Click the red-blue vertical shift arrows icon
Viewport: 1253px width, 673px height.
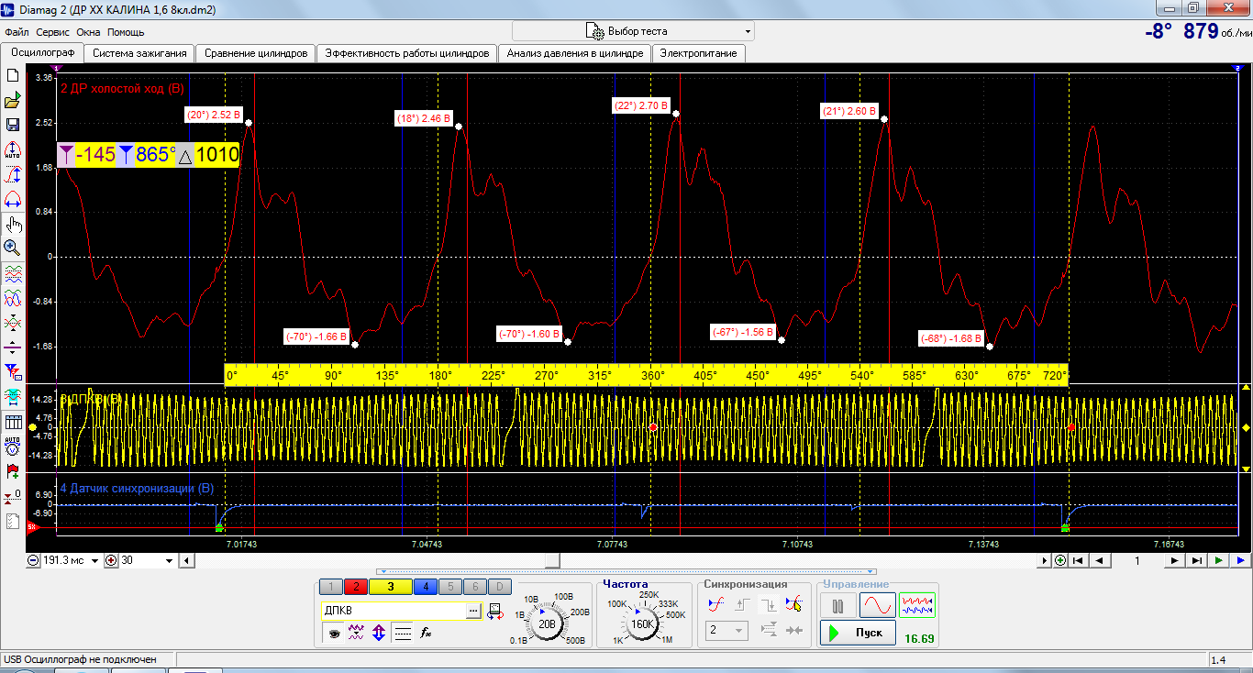379,632
